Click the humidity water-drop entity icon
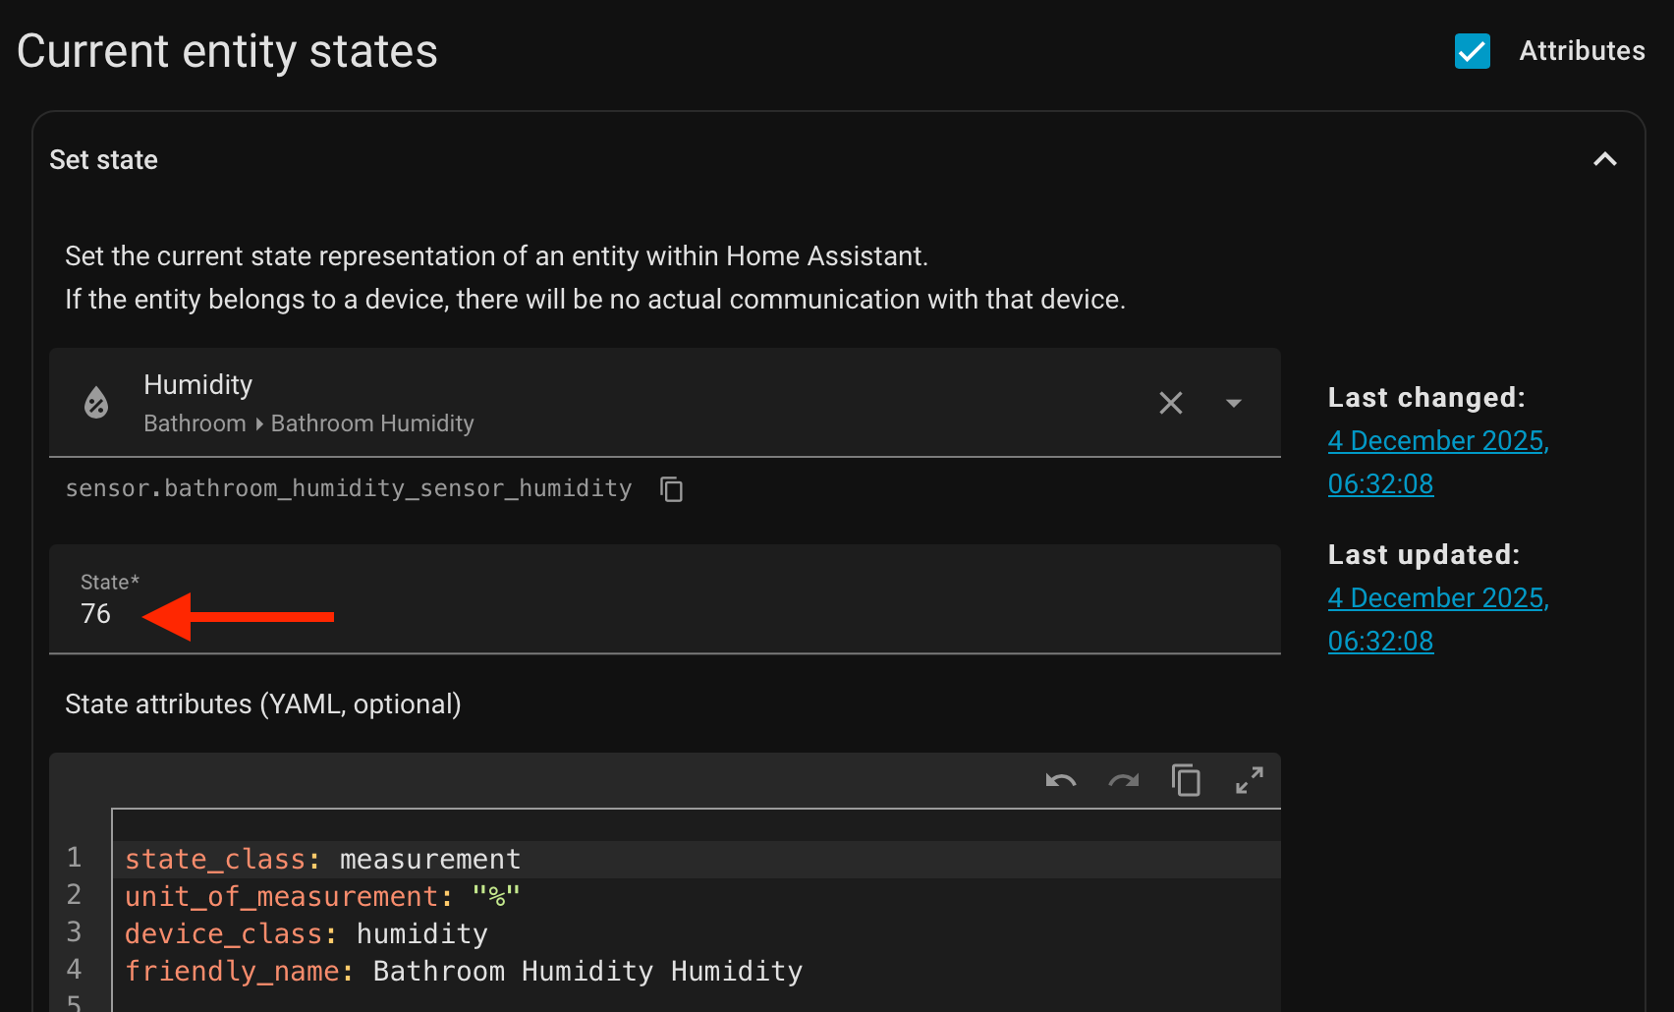 96,403
